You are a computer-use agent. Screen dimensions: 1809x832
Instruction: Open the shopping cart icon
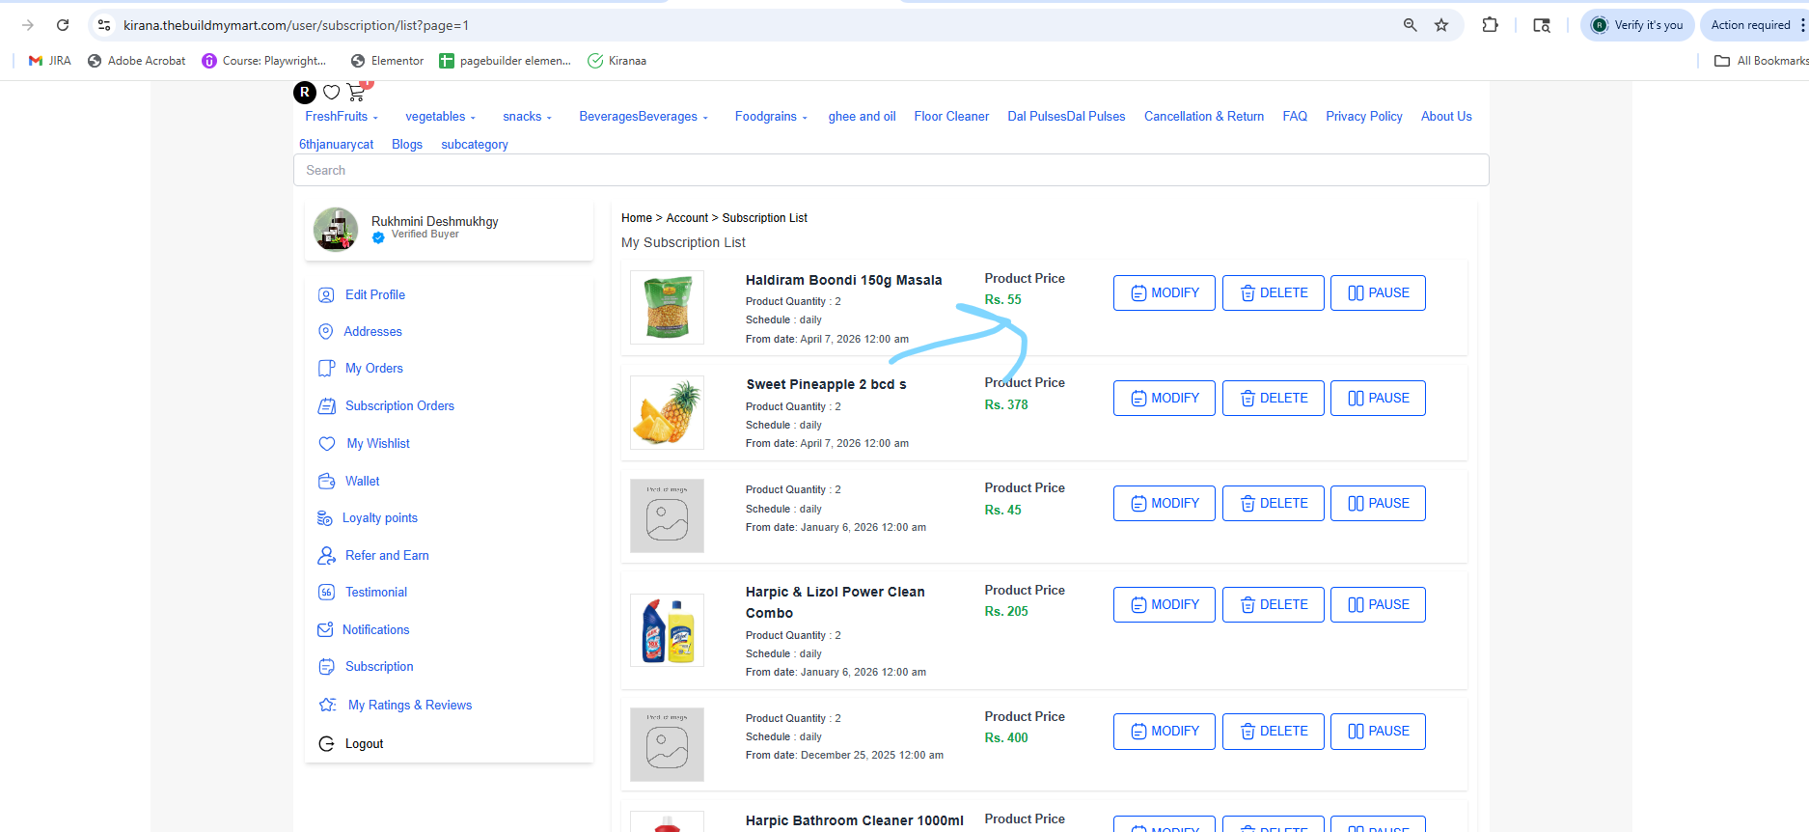pyautogui.click(x=358, y=92)
